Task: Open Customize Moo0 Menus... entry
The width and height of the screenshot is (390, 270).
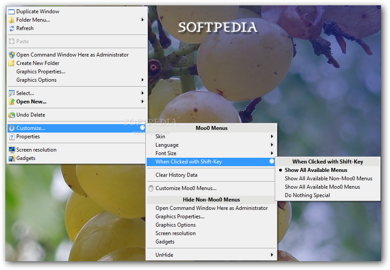Action: coord(212,188)
